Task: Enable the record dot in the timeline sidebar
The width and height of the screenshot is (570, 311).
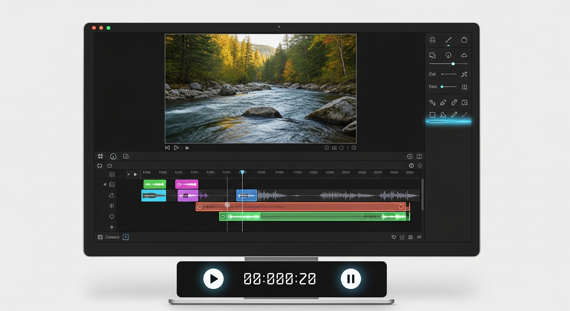Action: [112, 227]
